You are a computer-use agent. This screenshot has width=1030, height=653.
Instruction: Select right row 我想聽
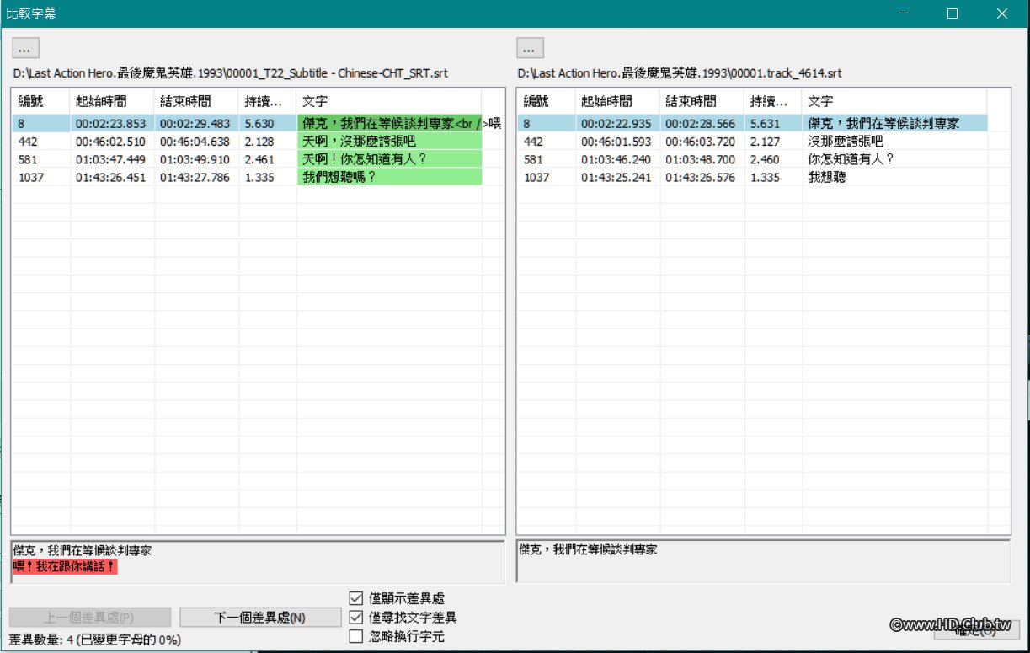point(752,177)
